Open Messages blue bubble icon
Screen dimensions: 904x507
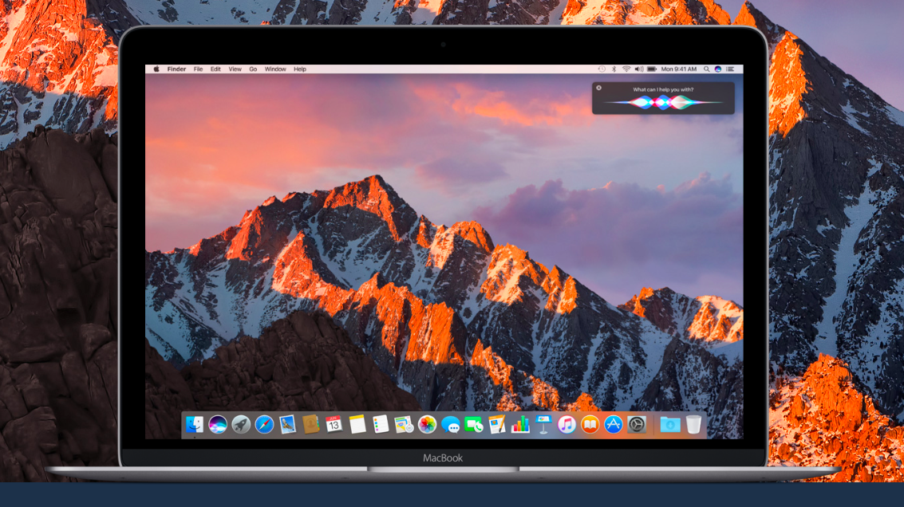coord(450,425)
